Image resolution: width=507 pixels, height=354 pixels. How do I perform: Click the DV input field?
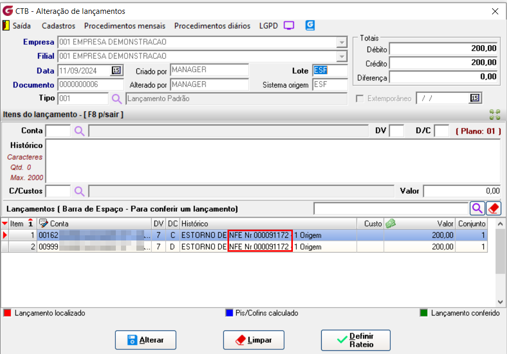(x=397, y=131)
